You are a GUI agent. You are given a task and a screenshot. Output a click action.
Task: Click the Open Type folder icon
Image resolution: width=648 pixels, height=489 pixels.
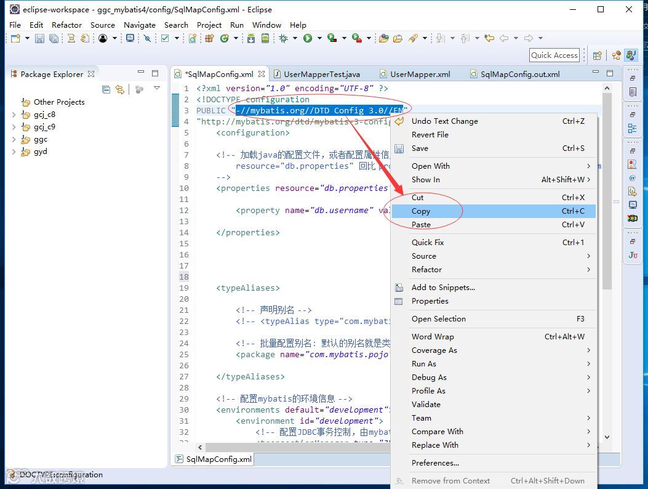pos(384,38)
